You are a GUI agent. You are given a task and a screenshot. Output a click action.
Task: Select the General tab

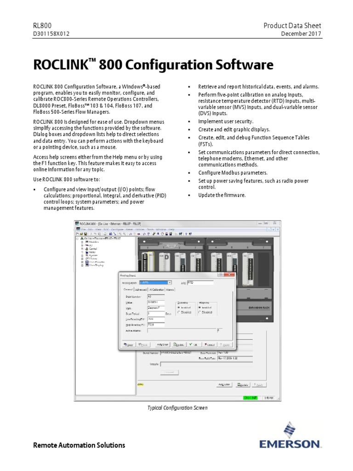coord(128,289)
